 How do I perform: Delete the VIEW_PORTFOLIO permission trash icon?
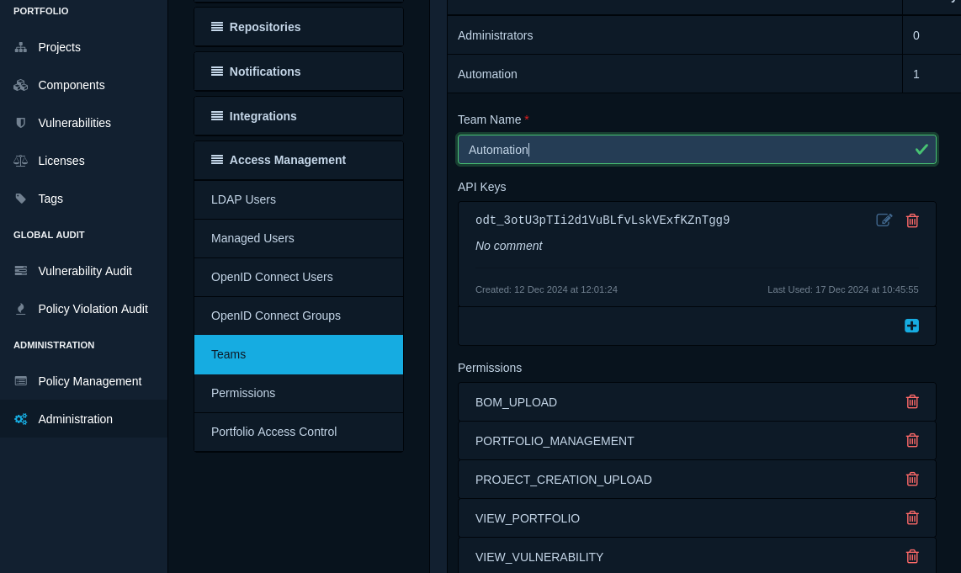912,517
